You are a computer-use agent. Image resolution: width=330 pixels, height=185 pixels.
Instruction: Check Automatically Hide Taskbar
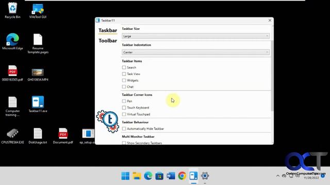124,128
